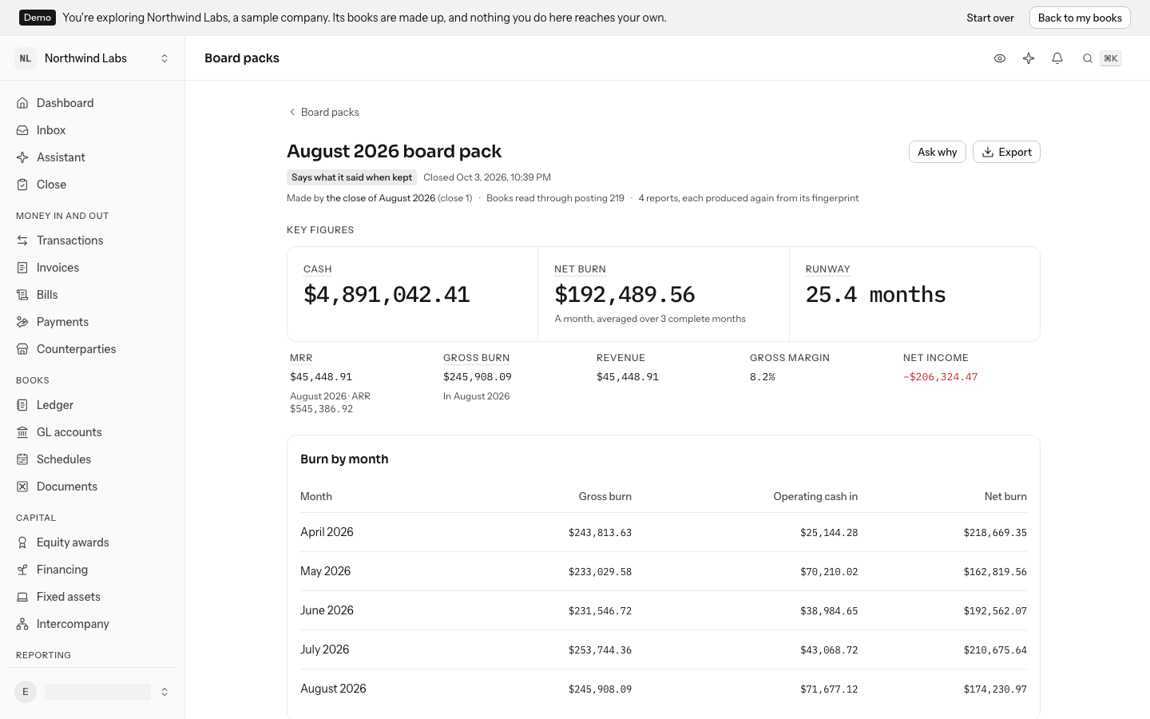
Task: Export the August 2026 board pack
Action: (1006, 152)
